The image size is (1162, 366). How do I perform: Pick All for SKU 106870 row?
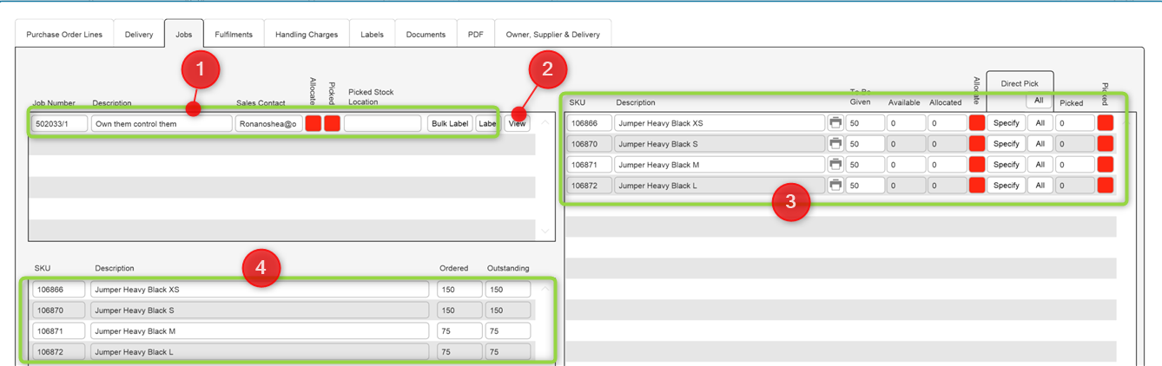[1040, 144]
